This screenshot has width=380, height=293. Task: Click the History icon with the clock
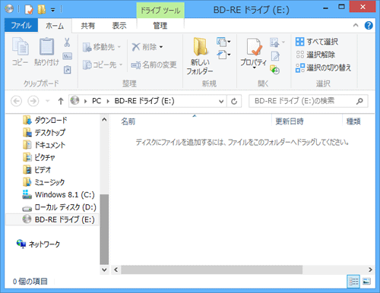click(274, 69)
